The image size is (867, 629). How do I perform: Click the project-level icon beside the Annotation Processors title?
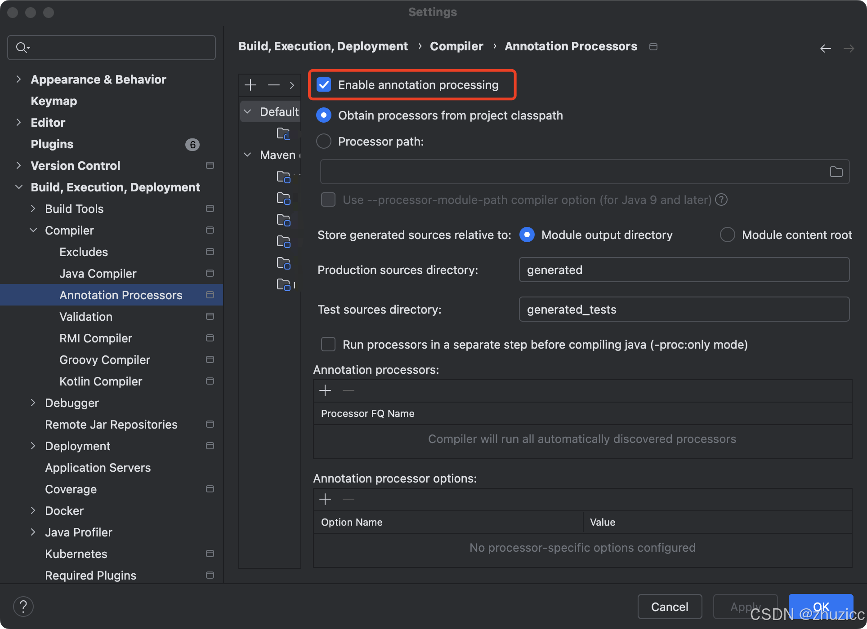click(x=653, y=47)
